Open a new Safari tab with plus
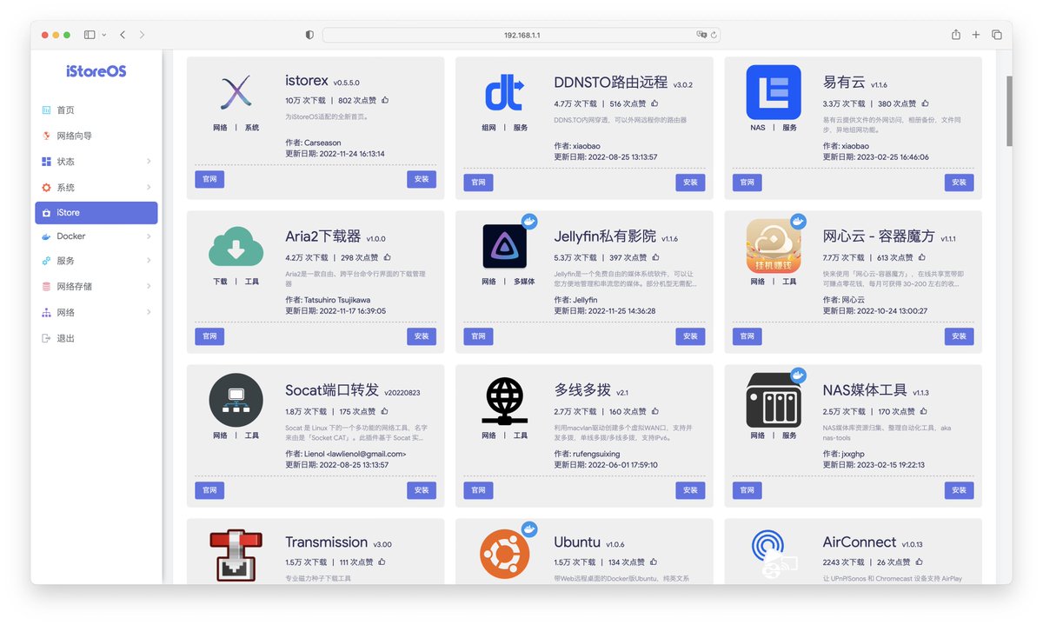This screenshot has width=1043, height=625. click(x=976, y=35)
